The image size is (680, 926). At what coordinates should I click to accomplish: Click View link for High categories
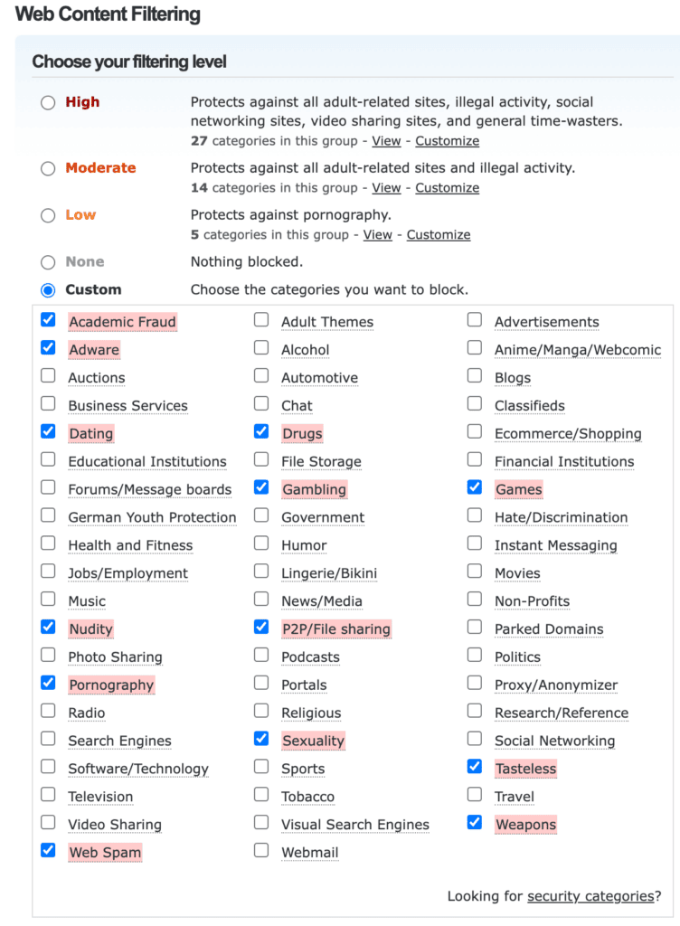(386, 141)
